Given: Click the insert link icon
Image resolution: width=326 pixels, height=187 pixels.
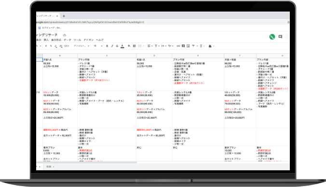Looking at the screenshot, I should tap(178, 46).
